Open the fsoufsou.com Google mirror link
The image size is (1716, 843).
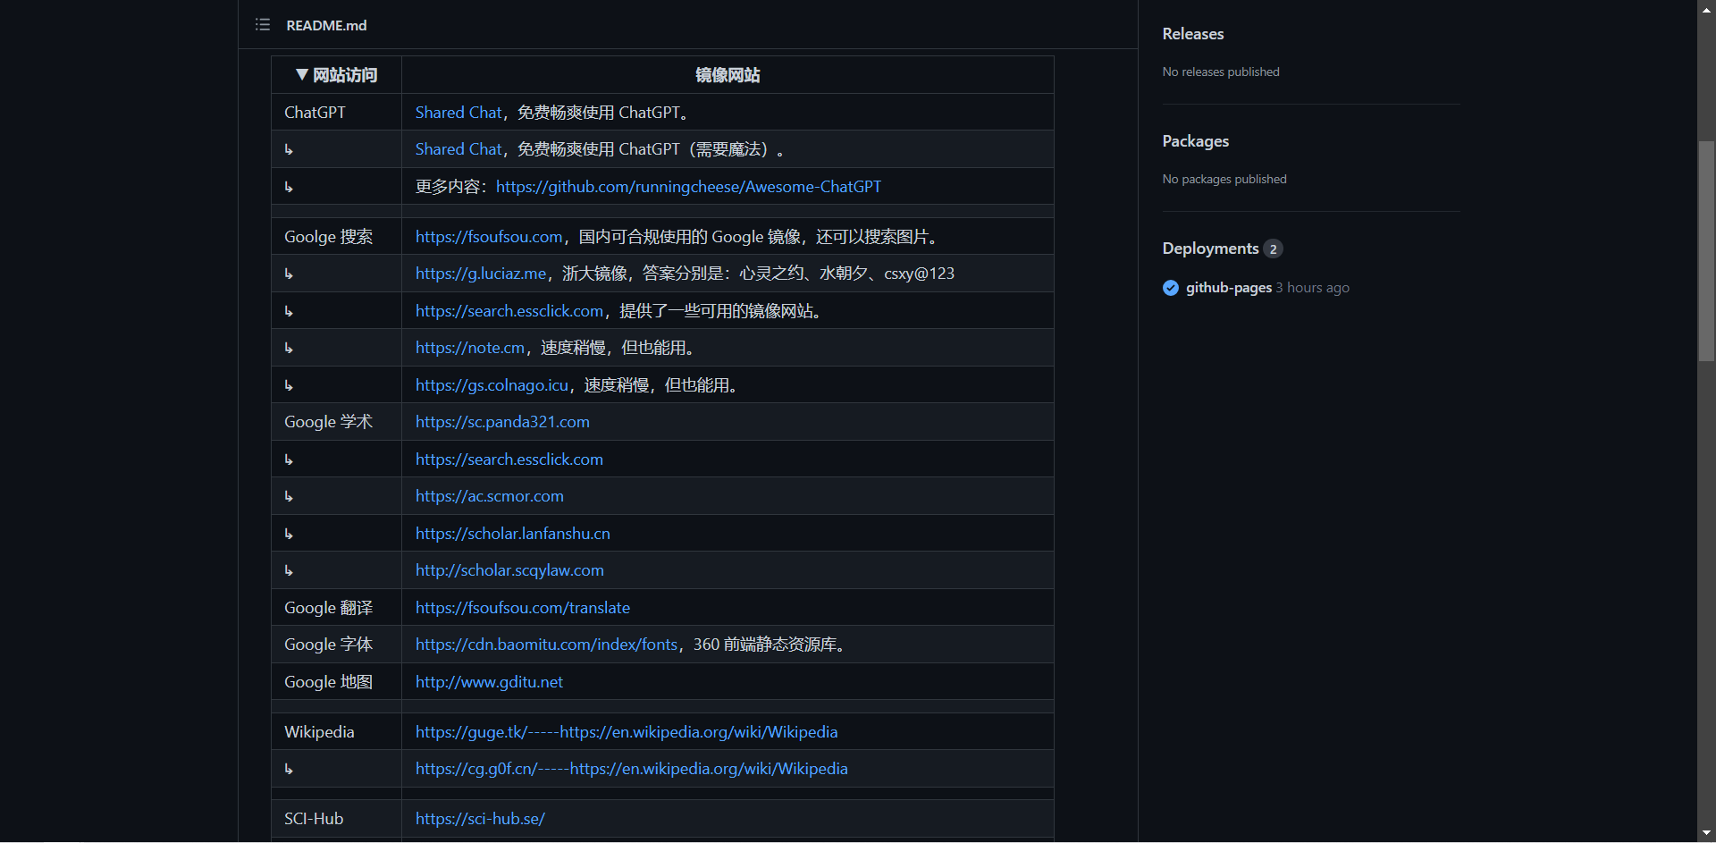pos(489,237)
